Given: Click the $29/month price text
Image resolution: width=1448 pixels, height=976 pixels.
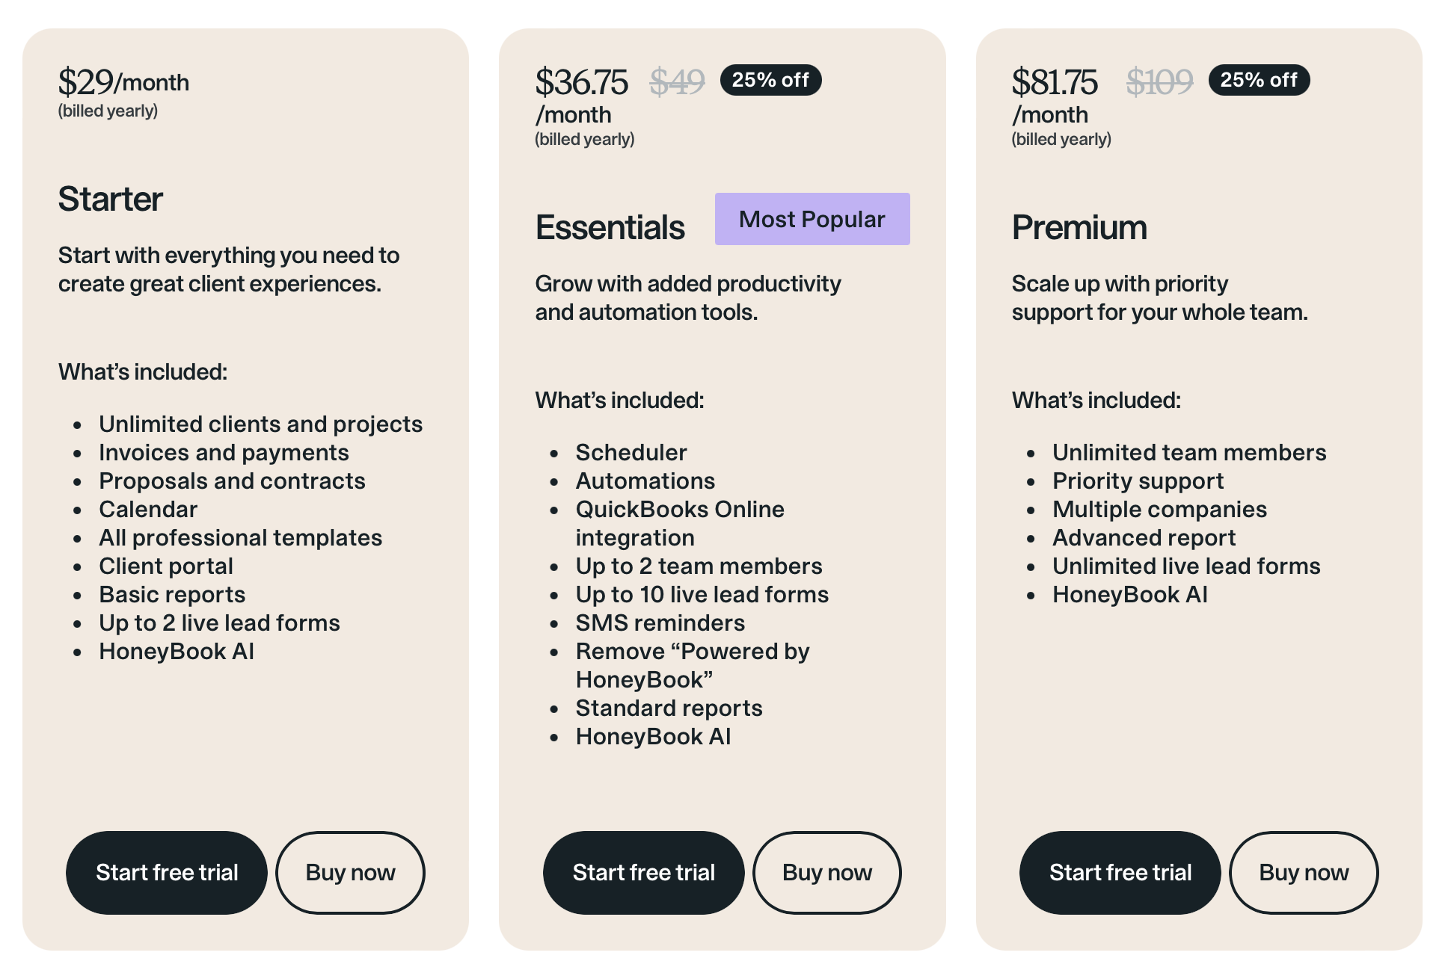Looking at the screenshot, I should pos(124,82).
